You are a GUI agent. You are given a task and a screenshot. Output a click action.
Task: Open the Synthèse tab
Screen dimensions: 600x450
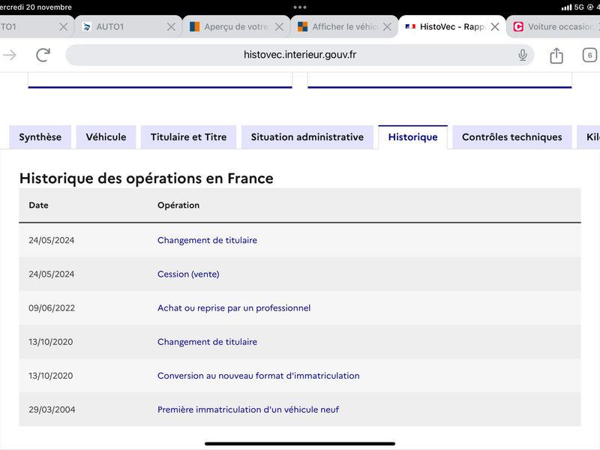tap(40, 137)
